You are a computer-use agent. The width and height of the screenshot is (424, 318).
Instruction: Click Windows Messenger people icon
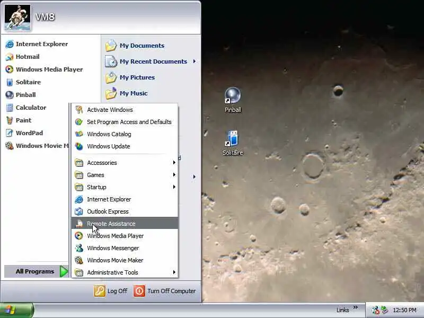click(79, 248)
